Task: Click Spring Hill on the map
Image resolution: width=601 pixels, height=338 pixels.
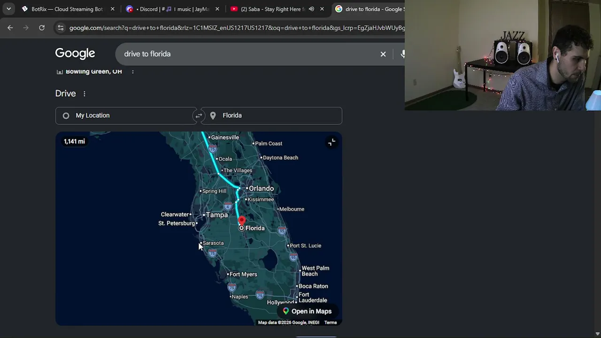Action: click(x=214, y=191)
